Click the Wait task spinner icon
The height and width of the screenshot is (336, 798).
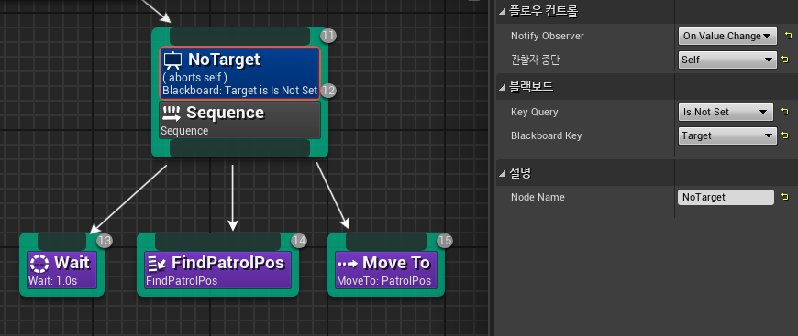pyautogui.click(x=39, y=264)
